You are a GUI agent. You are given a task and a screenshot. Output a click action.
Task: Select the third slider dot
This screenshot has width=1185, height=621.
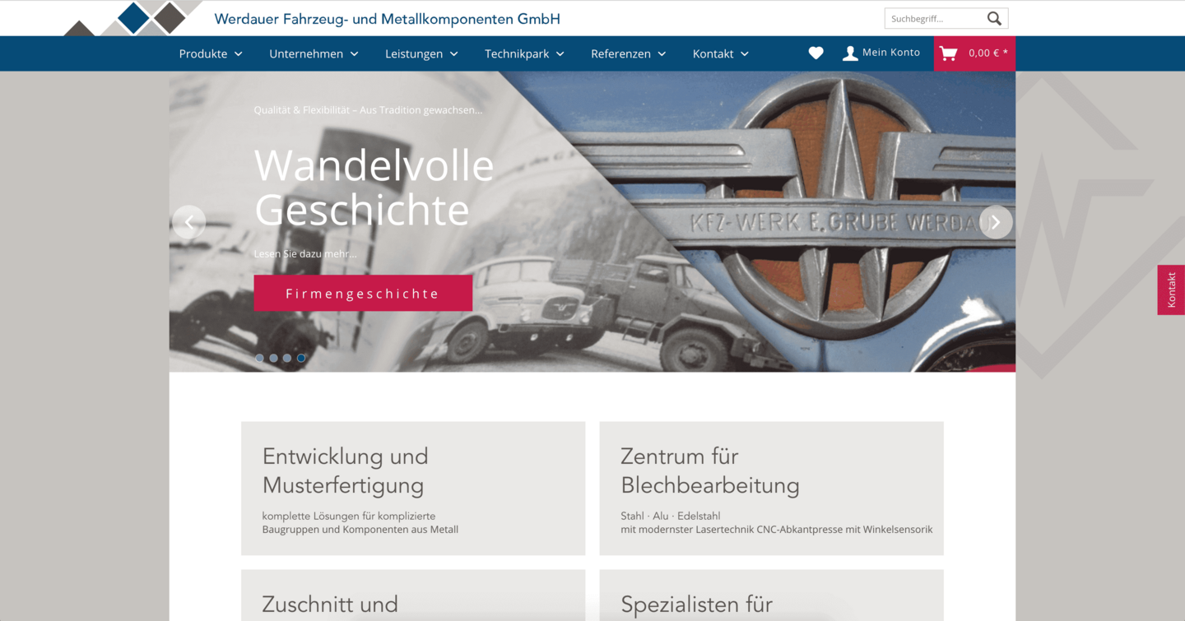coord(287,358)
